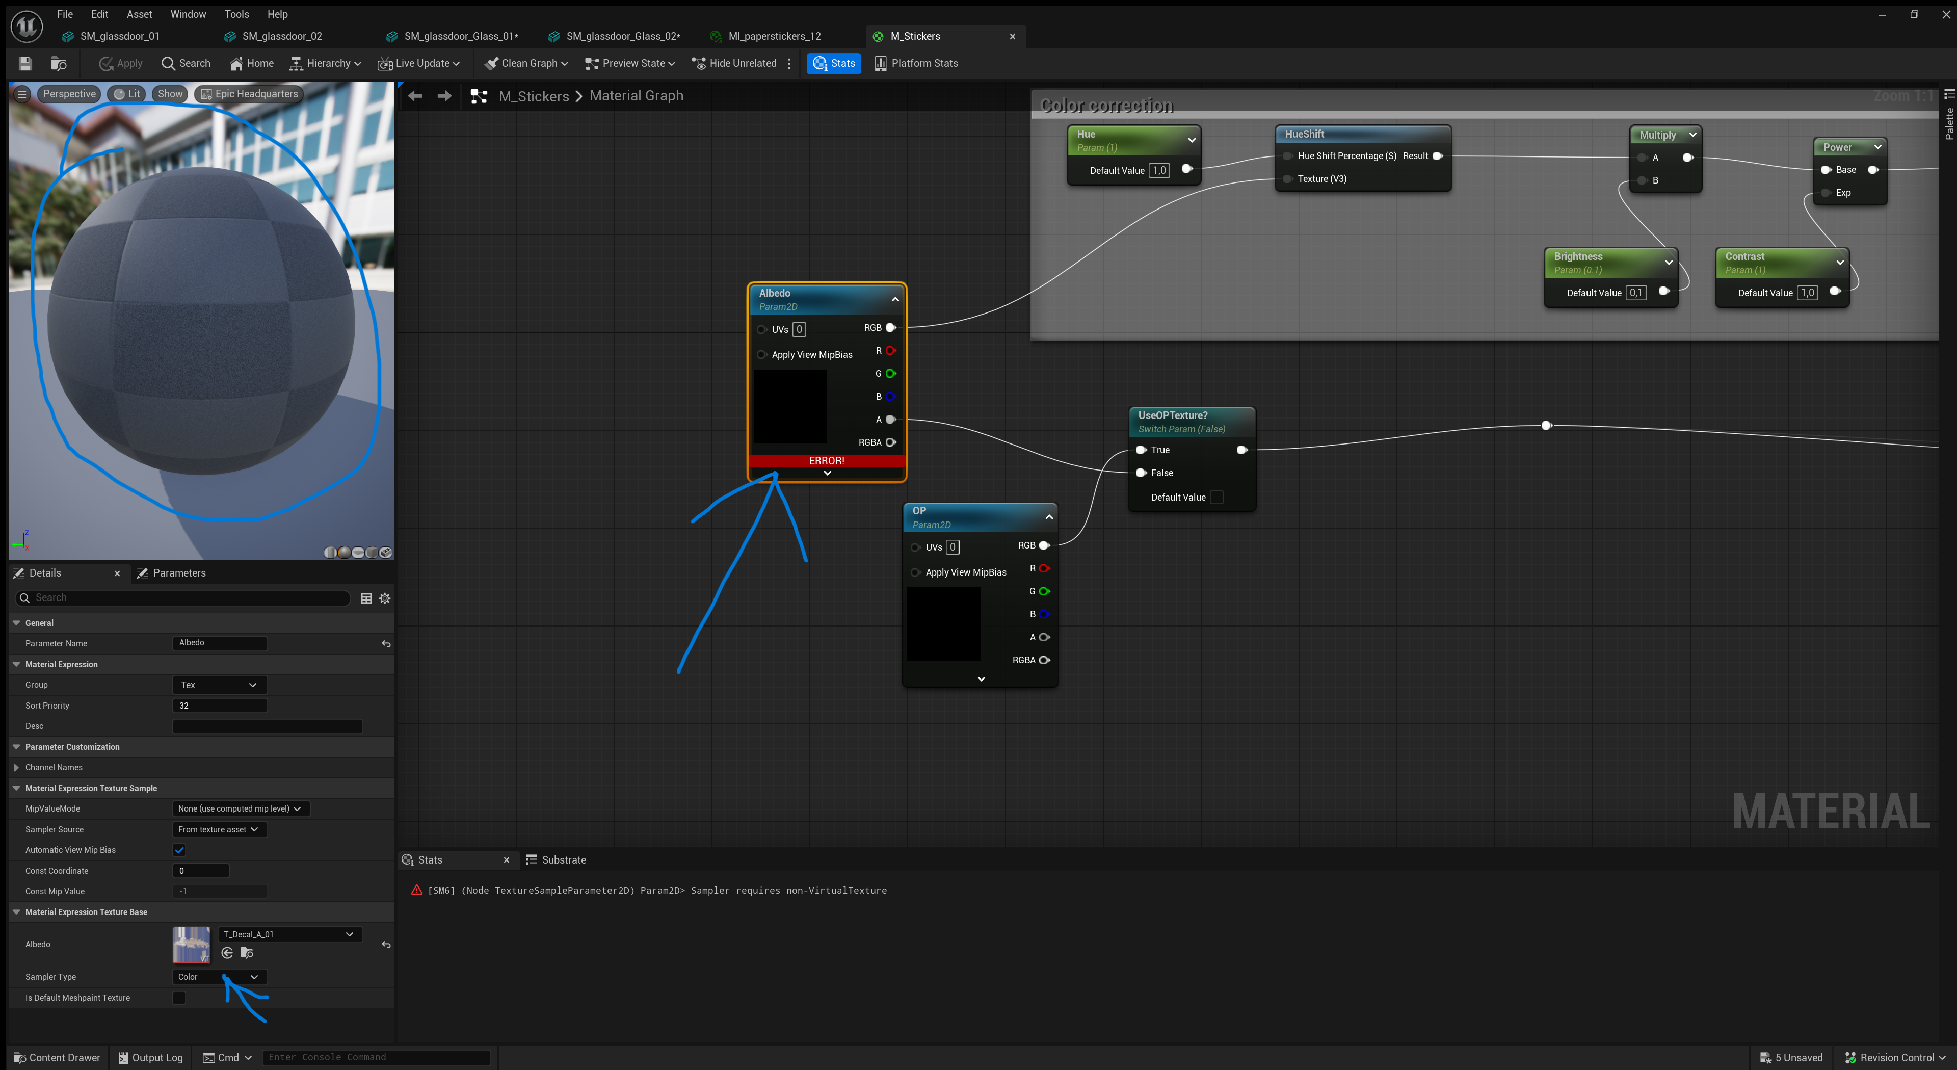The width and height of the screenshot is (1957, 1070).
Task: Toggle UseOPTexture Default Value checkbox
Action: (x=1216, y=498)
